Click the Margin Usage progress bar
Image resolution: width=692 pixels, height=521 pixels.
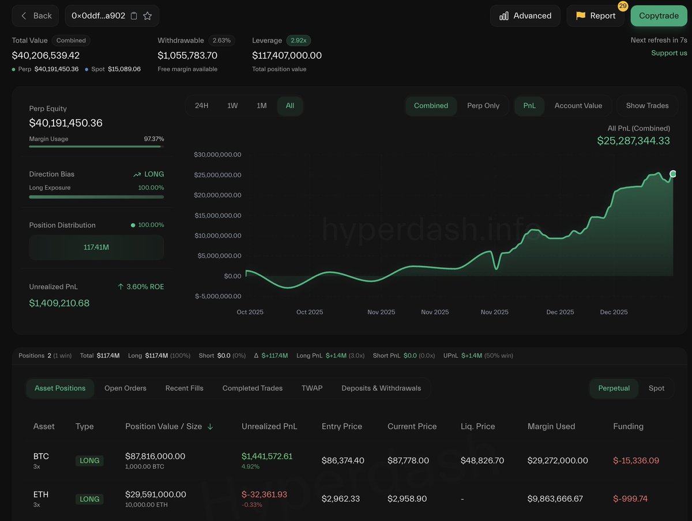coord(96,146)
